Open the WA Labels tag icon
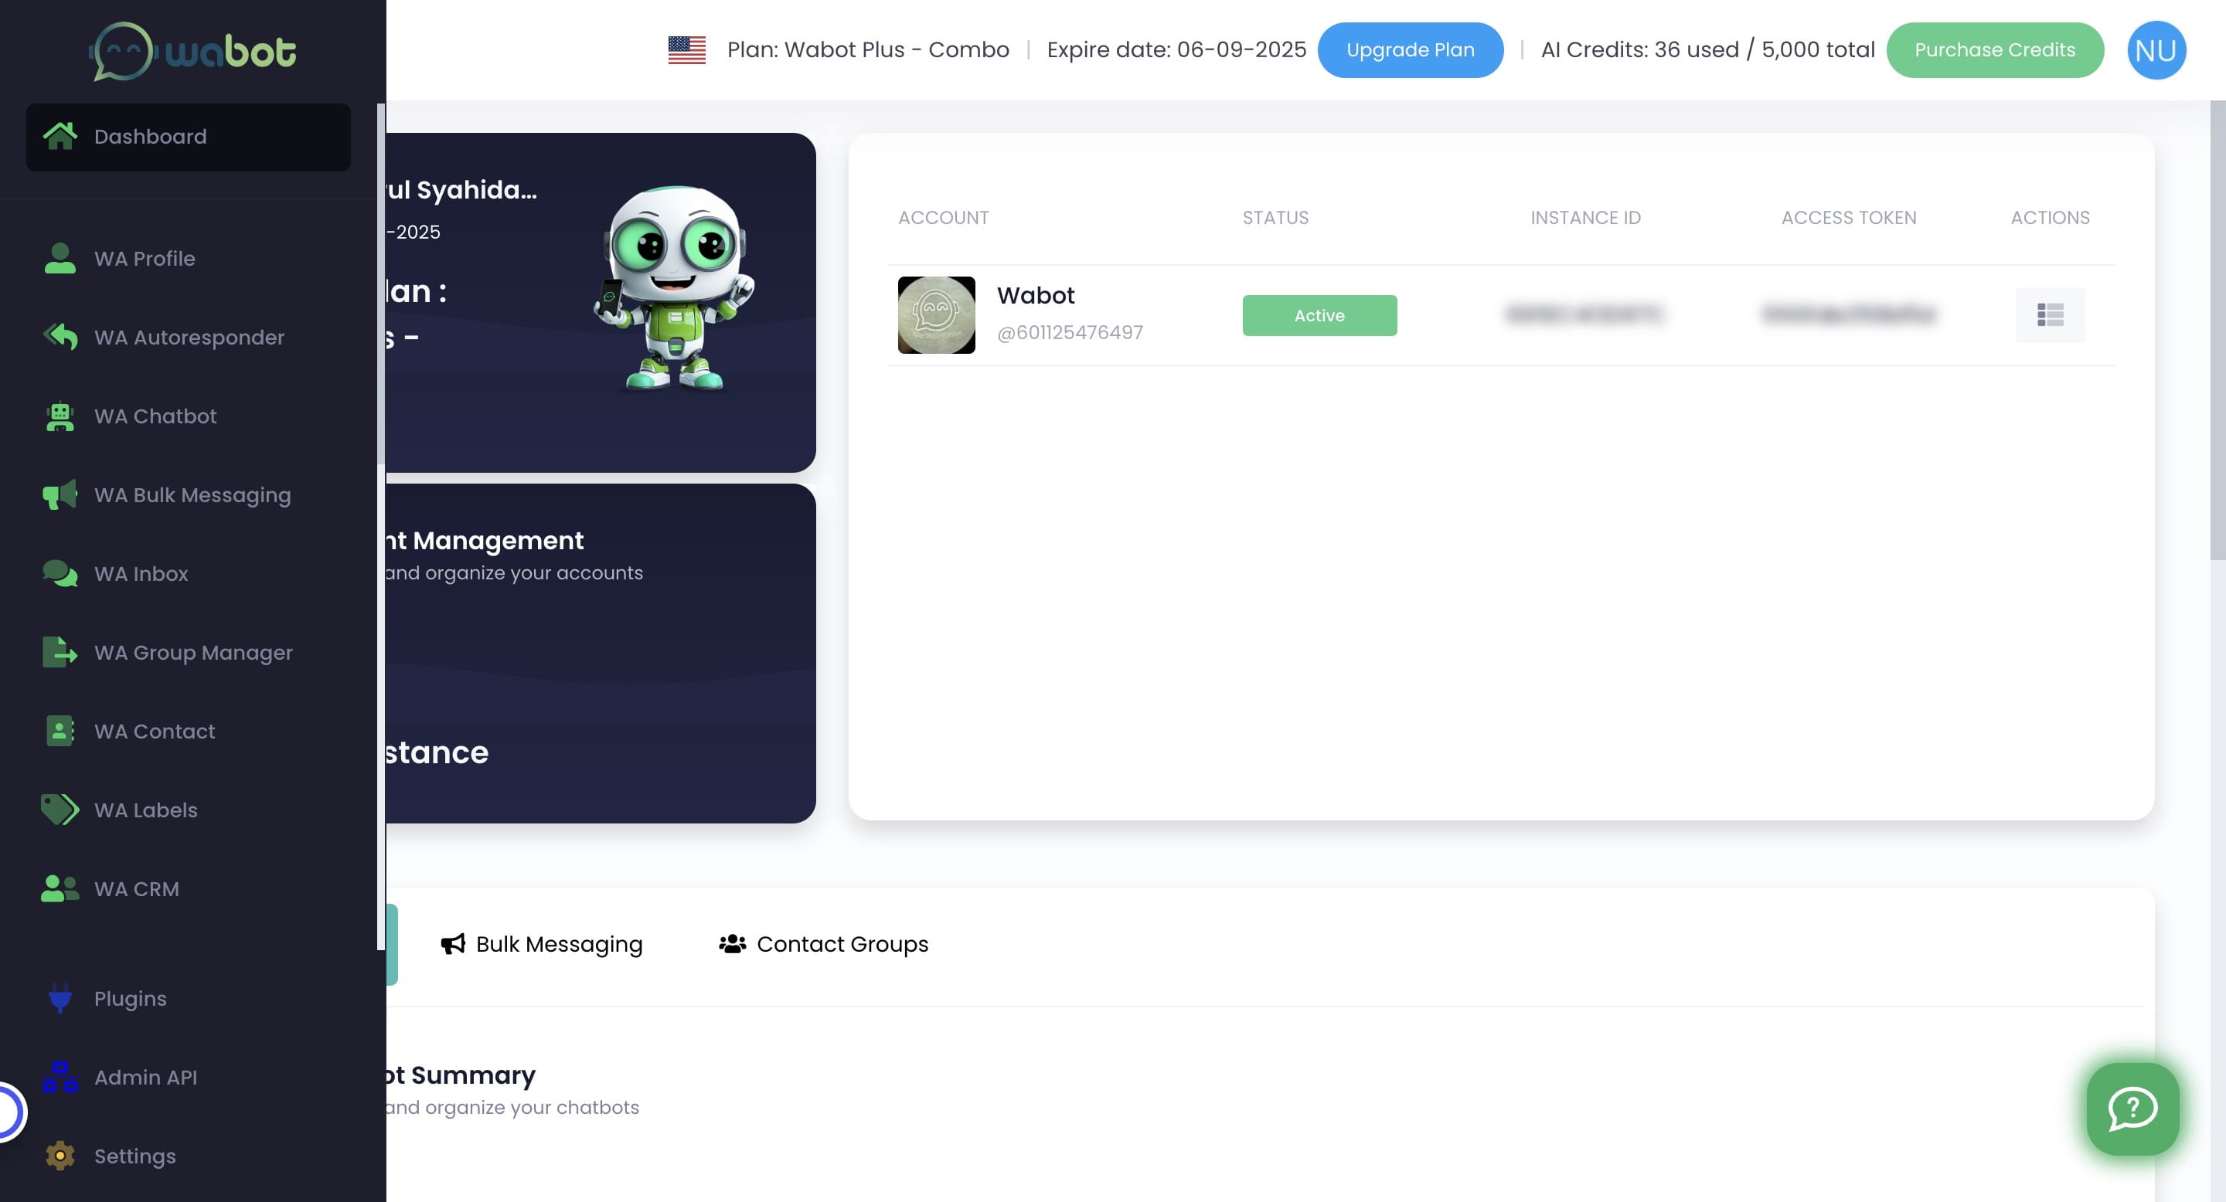2226x1202 pixels. [60, 810]
